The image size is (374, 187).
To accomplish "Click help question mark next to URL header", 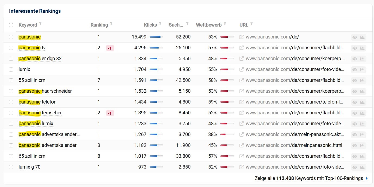I will tap(252, 23).
